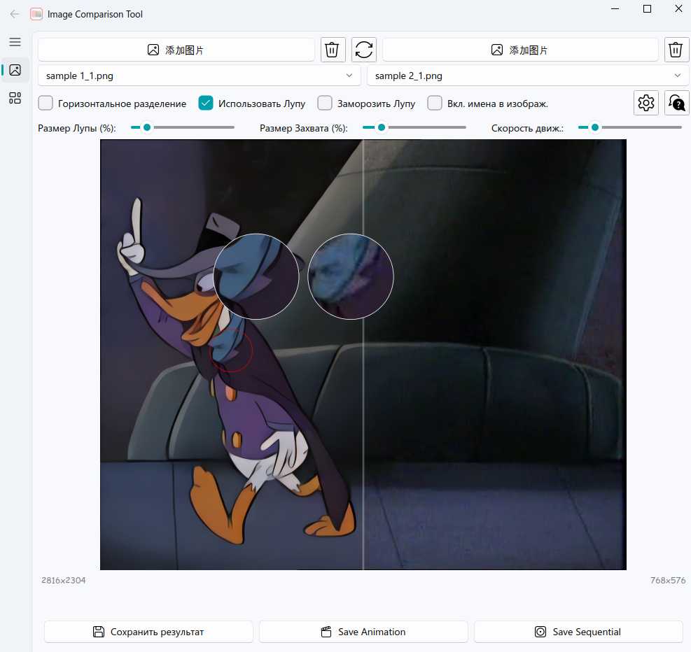Click the Save Animation button

point(363,632)
